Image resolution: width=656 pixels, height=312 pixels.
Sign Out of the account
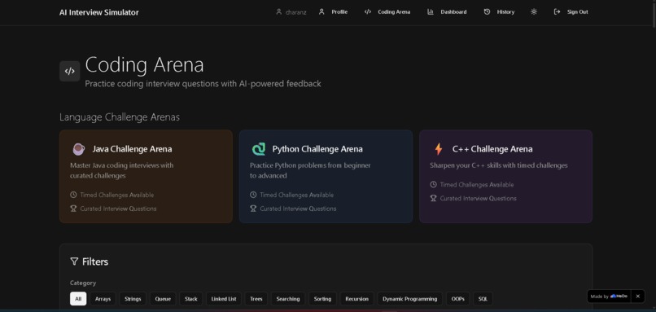[x=571, y=11]
